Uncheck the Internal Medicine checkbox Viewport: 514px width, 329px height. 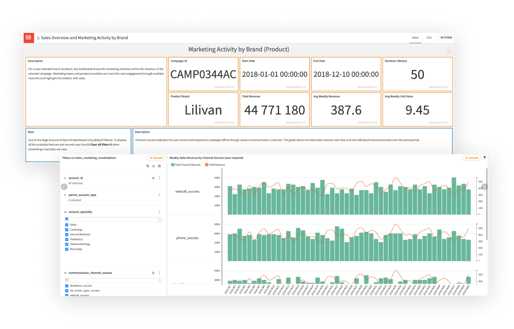pyautogui.click(x=67, y=234)
